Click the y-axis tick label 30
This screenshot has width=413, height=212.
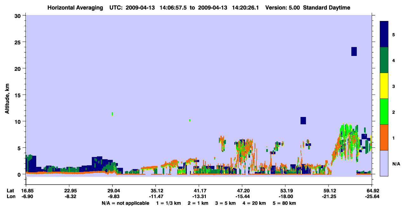pos(18,16)
